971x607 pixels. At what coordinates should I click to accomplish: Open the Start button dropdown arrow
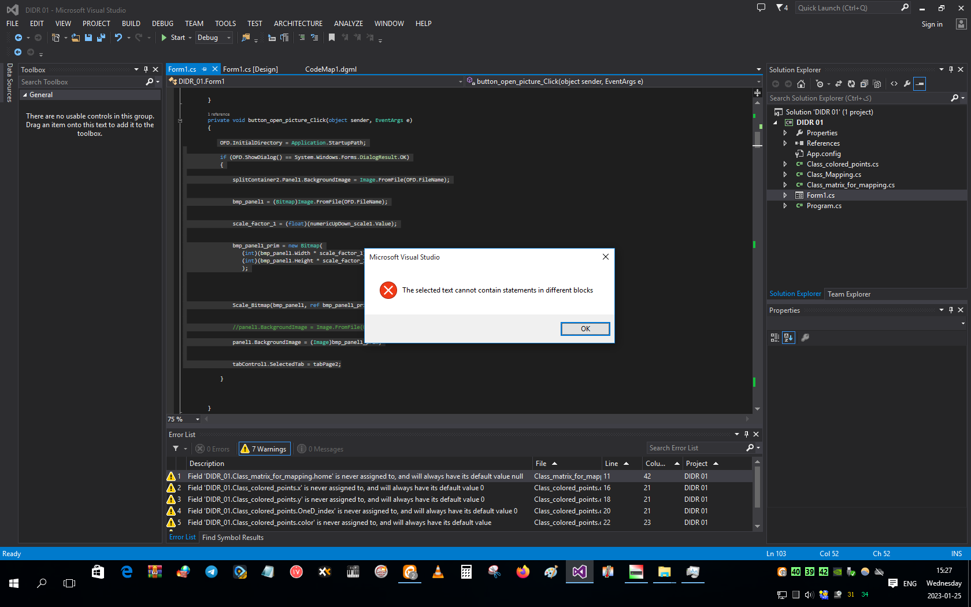click(x=190, y=38)
